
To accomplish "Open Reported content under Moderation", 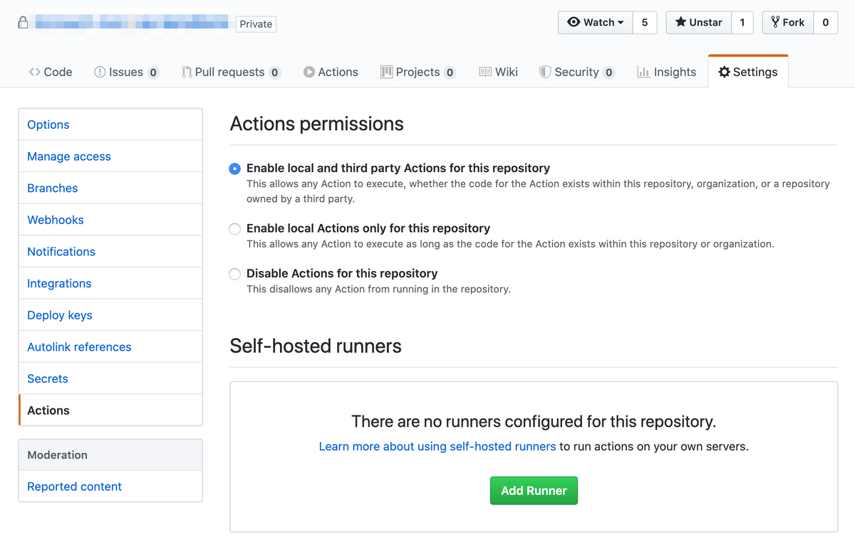I will [x=74, y=487].
